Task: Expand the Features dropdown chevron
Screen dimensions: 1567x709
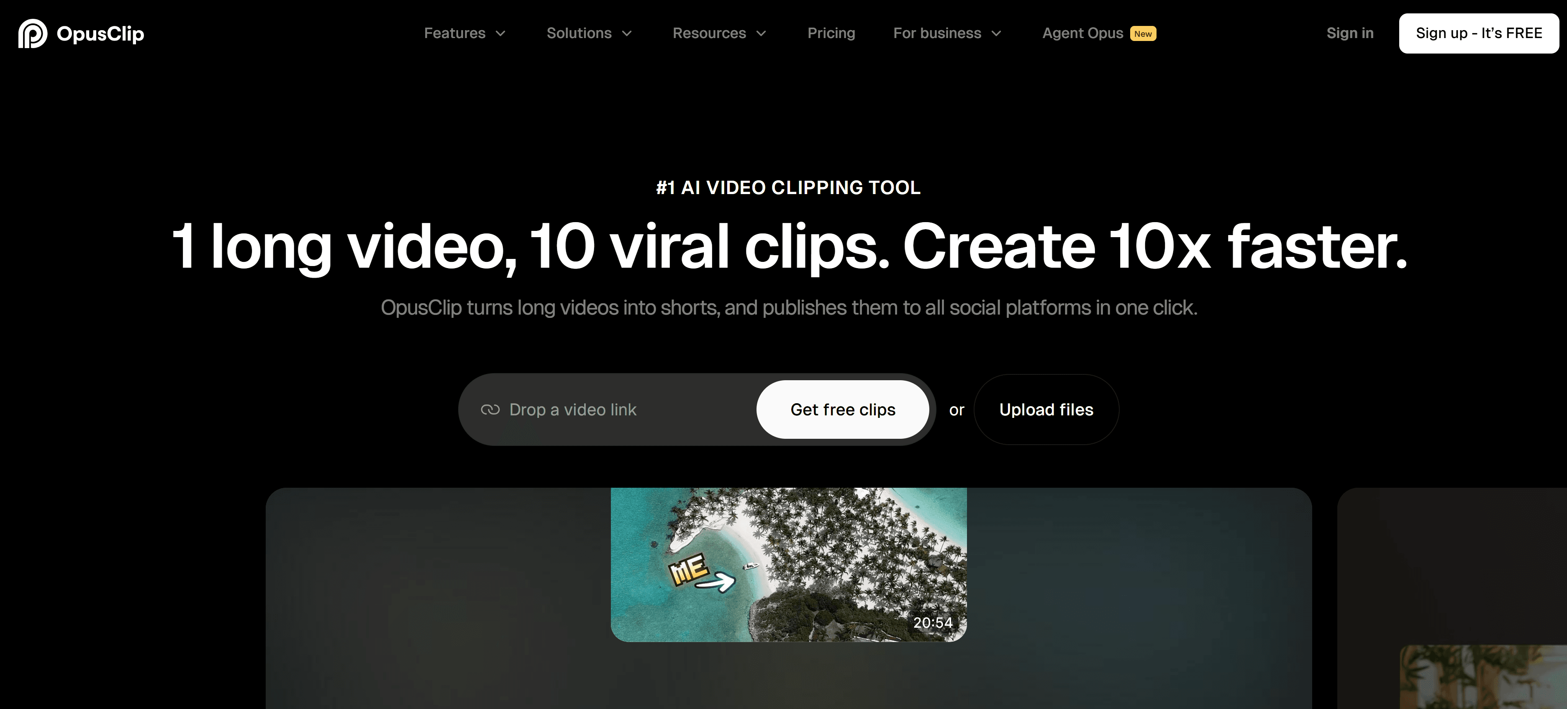Action: [500, 33]
